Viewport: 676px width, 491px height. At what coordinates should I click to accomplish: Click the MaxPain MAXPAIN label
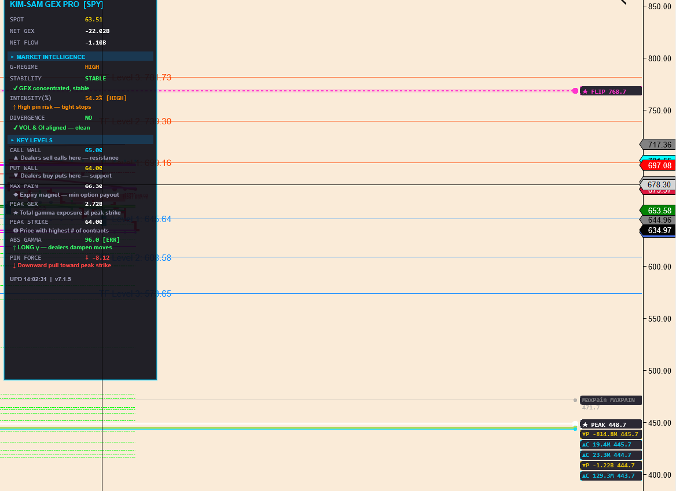(x=611, y=400)
